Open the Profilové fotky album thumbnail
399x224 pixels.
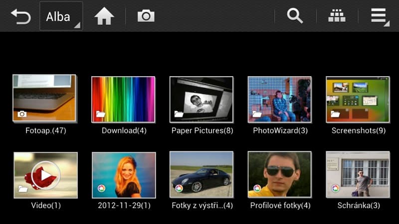pos(279,174)
